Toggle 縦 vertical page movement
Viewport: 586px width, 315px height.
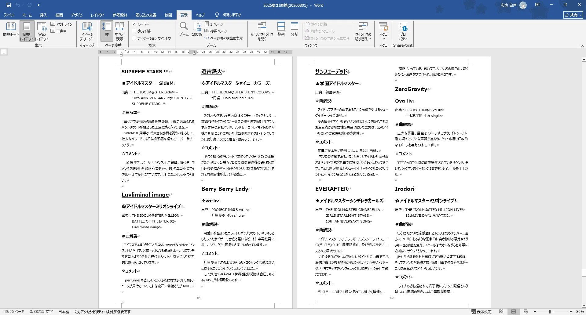[107, 31]
